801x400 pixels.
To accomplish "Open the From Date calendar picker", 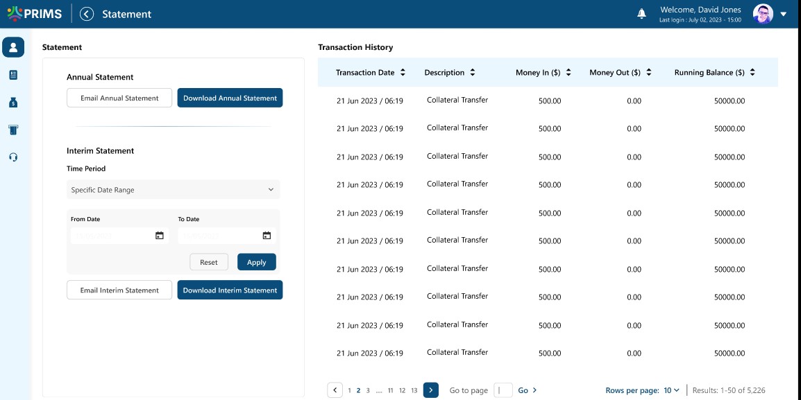I will pos(159,236).
